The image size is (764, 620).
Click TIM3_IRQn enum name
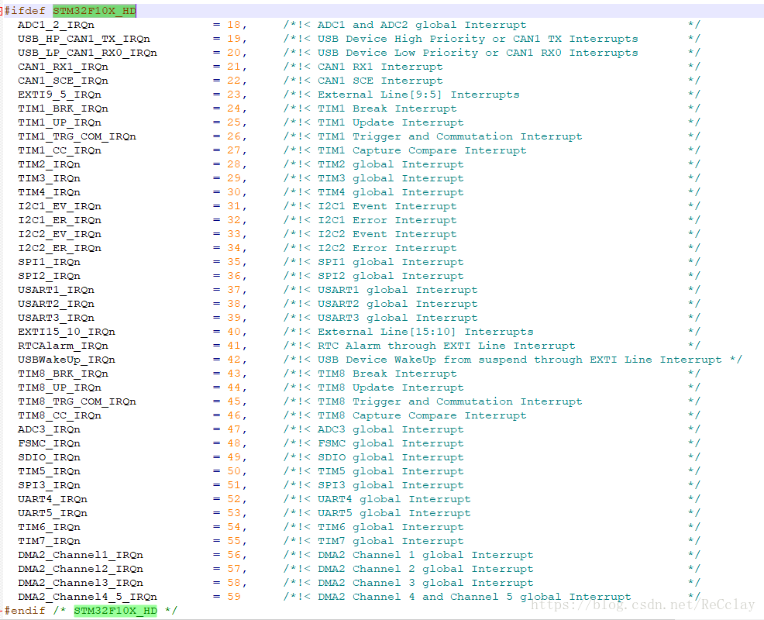tap(50, 178)
